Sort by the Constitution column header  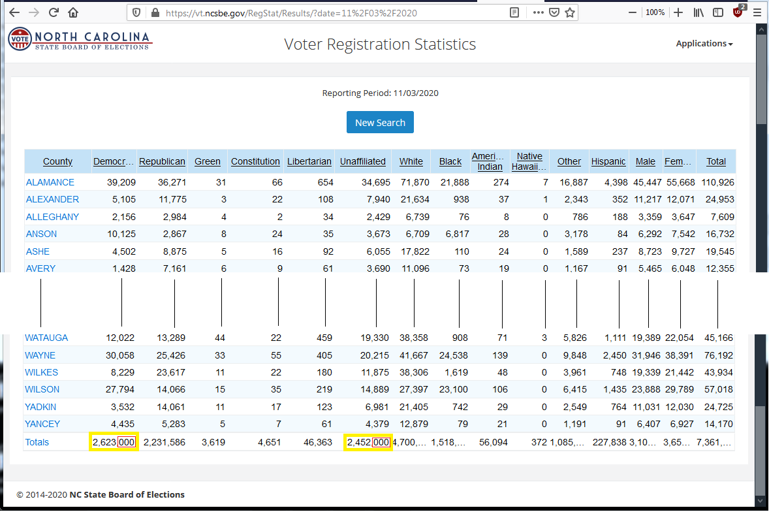tap(255, 161)
